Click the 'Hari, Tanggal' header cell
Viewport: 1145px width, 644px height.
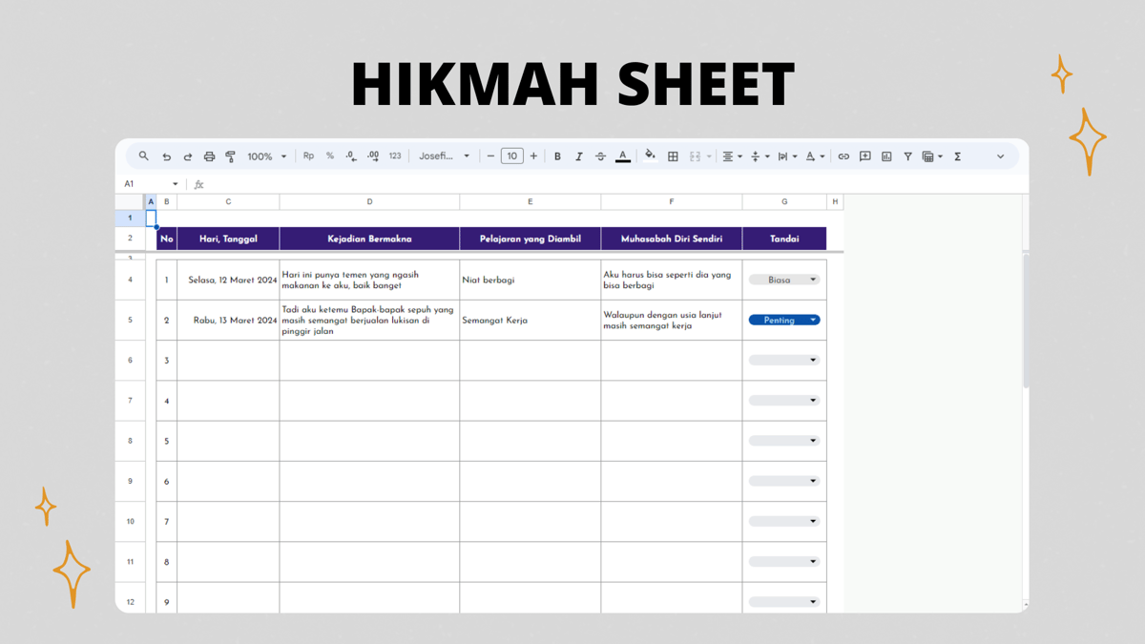pos(228,239)
